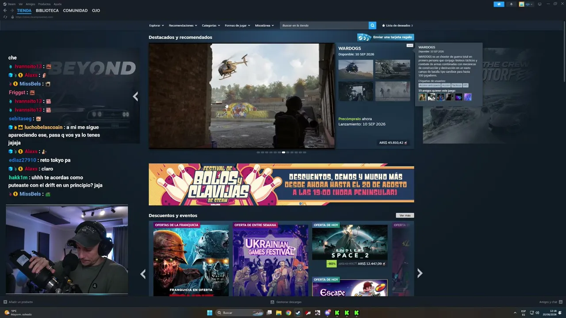The image size is (566, 318).
Task: Show previous featured game with left arrow
Action: click(135, 96)
